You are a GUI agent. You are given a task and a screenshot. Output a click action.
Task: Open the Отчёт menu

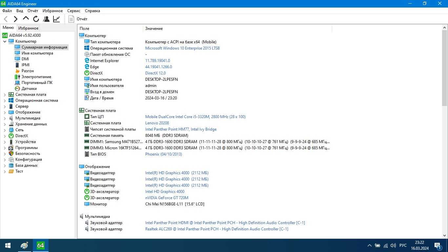tap(33, 11)
